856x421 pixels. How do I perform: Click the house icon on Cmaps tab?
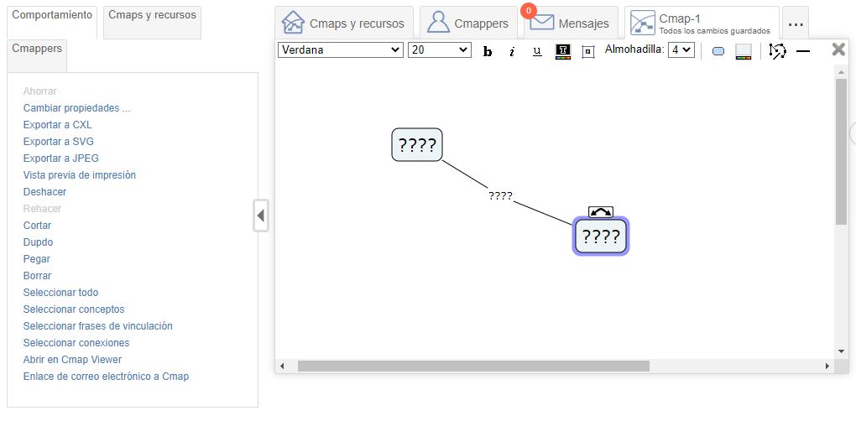293,23
